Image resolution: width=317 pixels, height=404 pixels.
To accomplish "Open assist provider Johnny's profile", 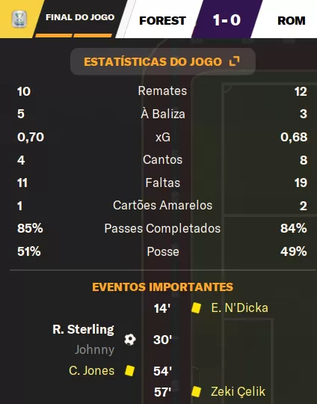I will pos(94,349).
